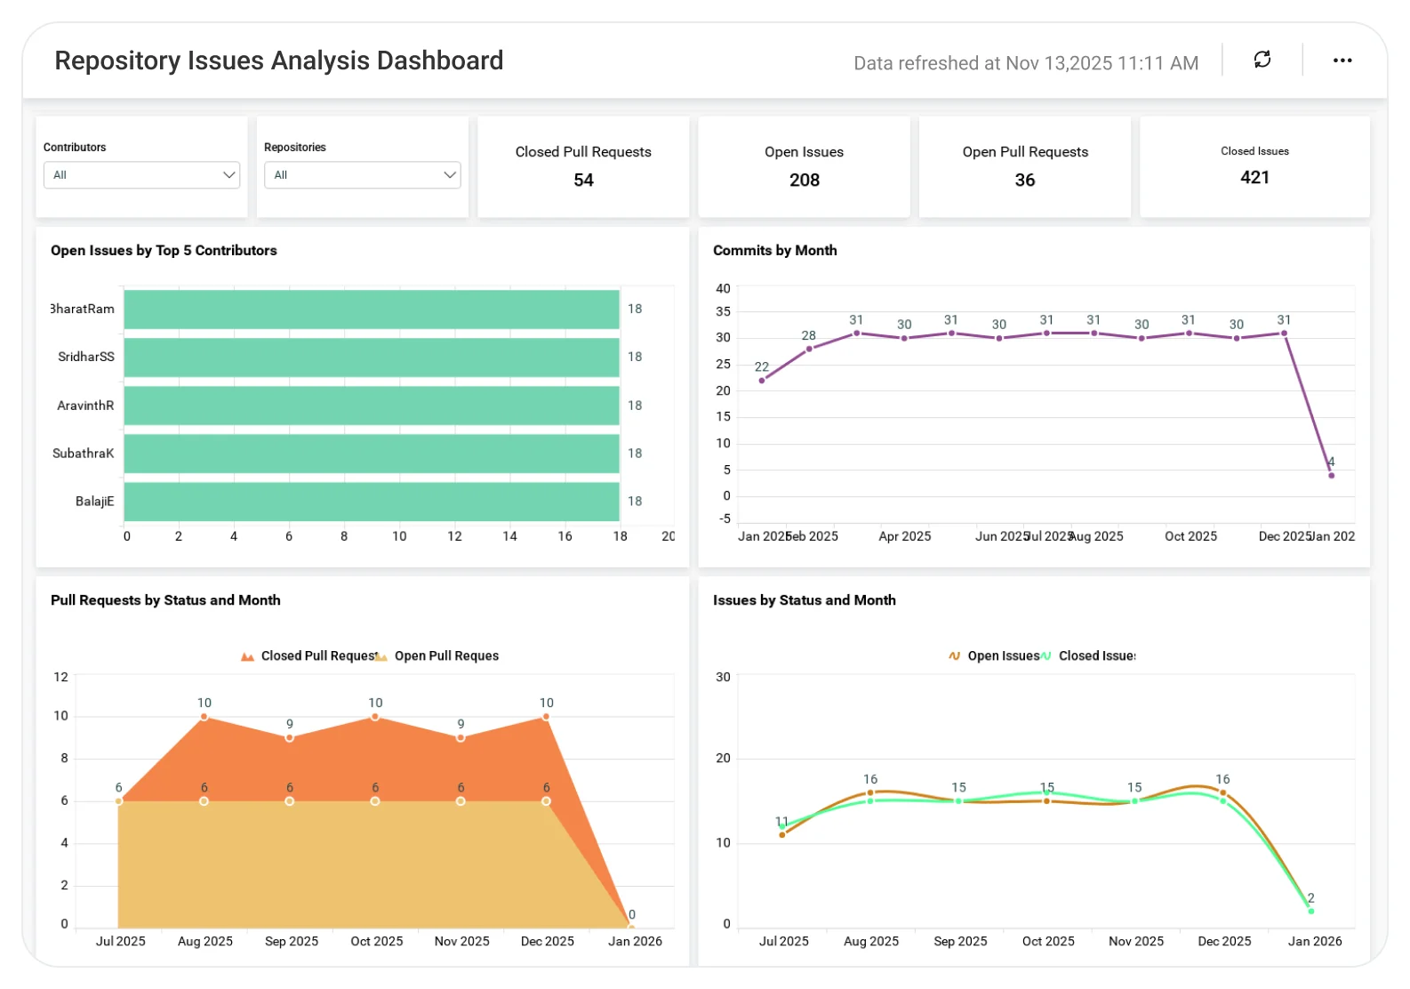The image size is (1410, 989).
Task: Select the Closed Pull Requests 54 card
Action: click(583, 166)
